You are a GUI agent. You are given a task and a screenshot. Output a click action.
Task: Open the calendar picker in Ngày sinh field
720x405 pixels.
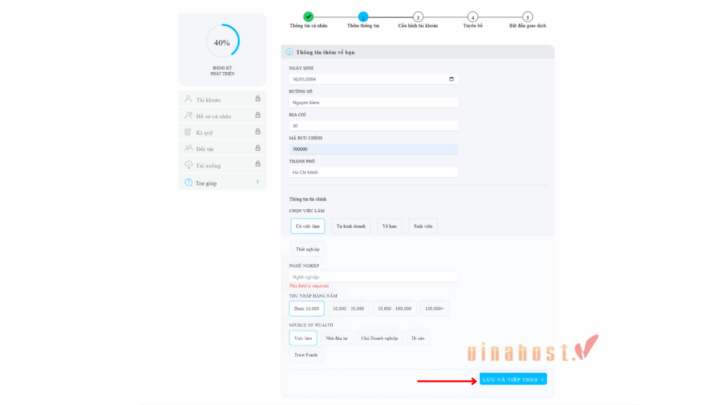[x=451, y=79]
